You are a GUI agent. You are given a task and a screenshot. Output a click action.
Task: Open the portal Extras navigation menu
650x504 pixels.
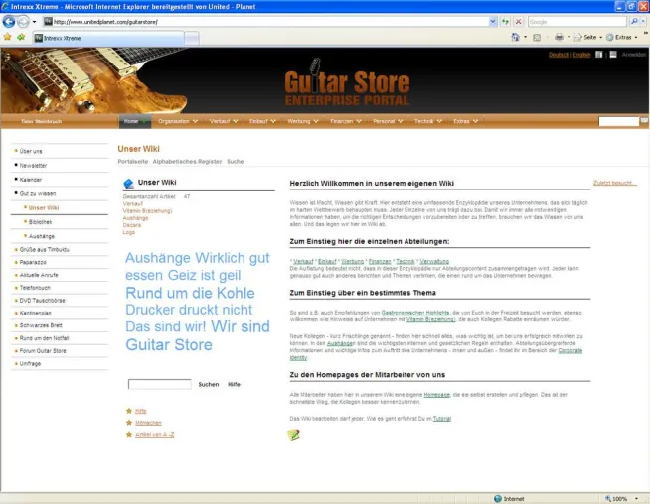[465, 121]
